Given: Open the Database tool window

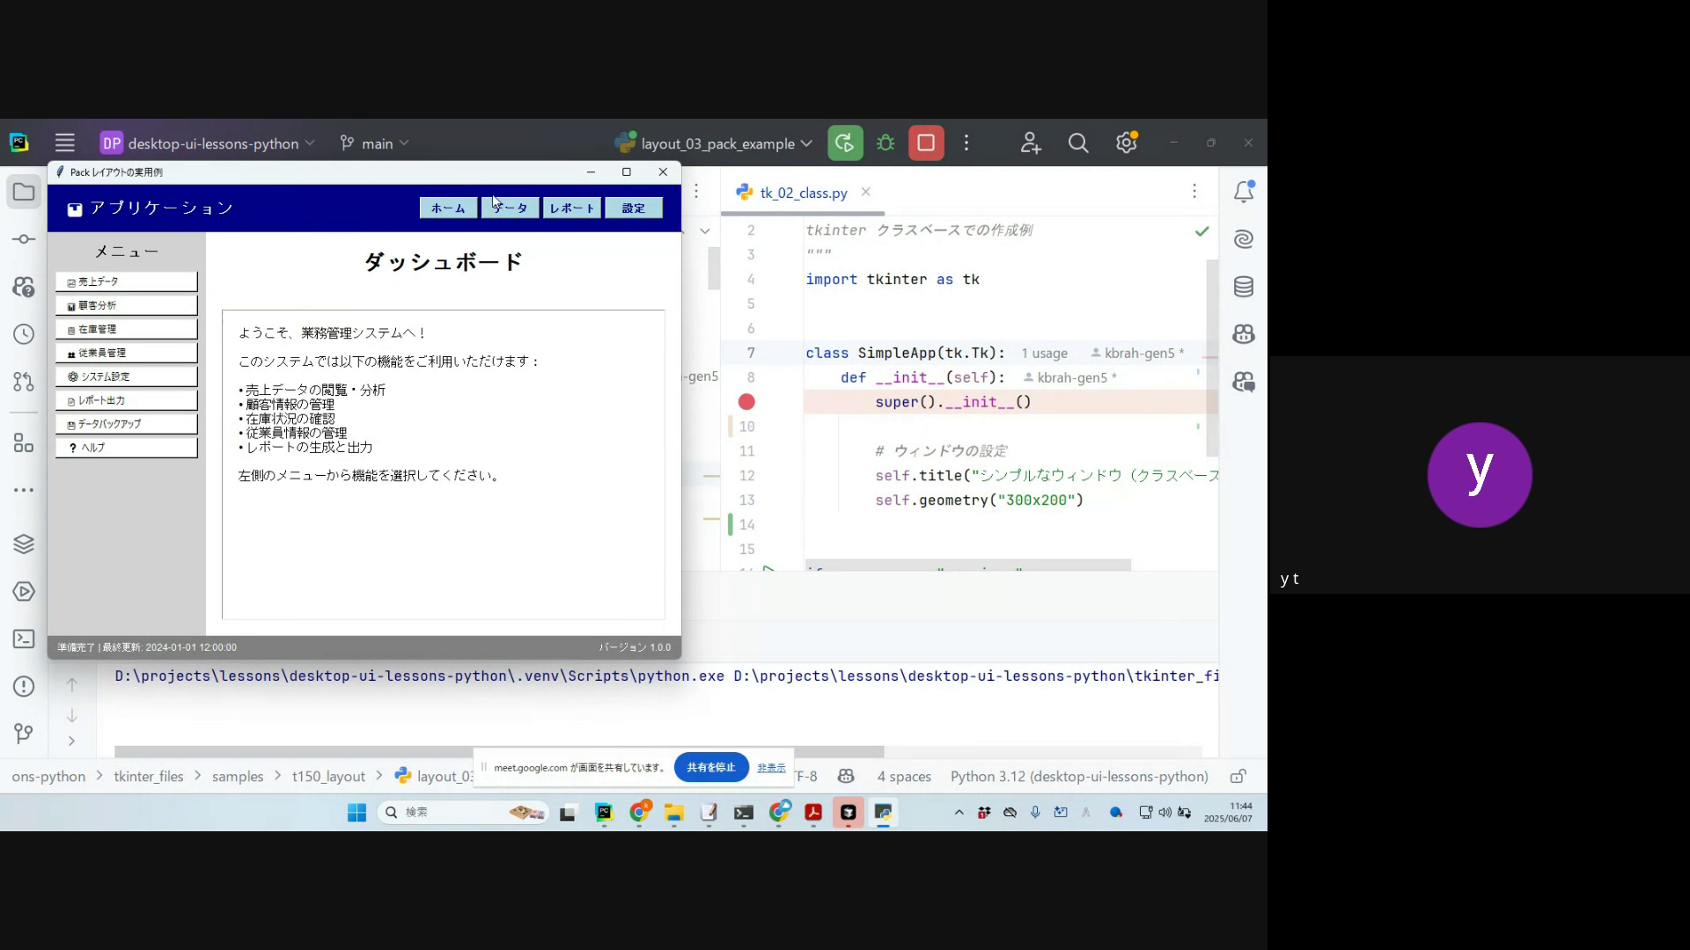Looking at the screenshot, I should (1243, 287).
